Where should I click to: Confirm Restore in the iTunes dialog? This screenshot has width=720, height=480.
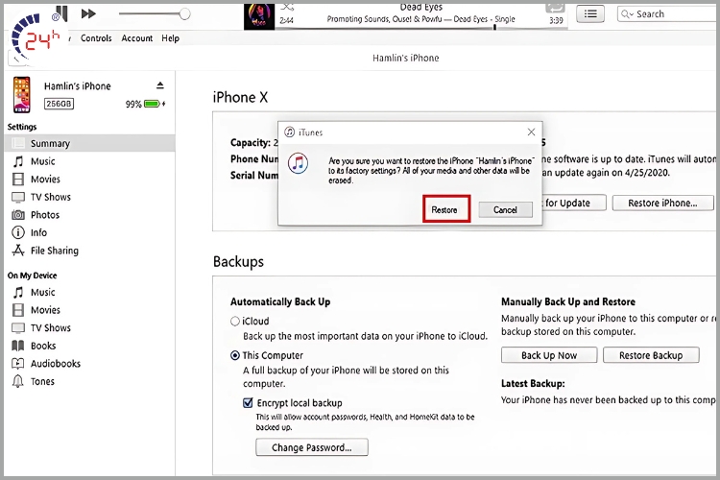pyautogui.click(x=444, y=210)
